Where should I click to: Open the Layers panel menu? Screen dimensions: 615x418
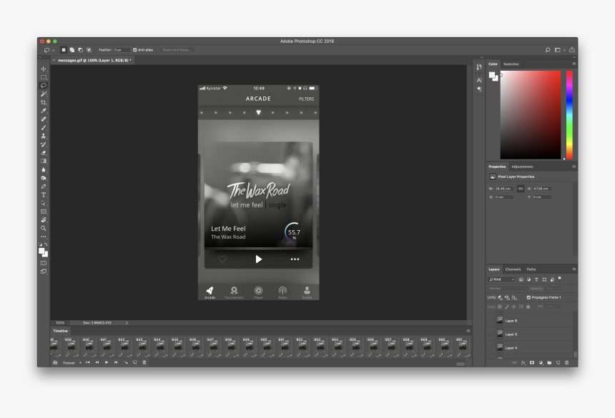coord(574,269)
